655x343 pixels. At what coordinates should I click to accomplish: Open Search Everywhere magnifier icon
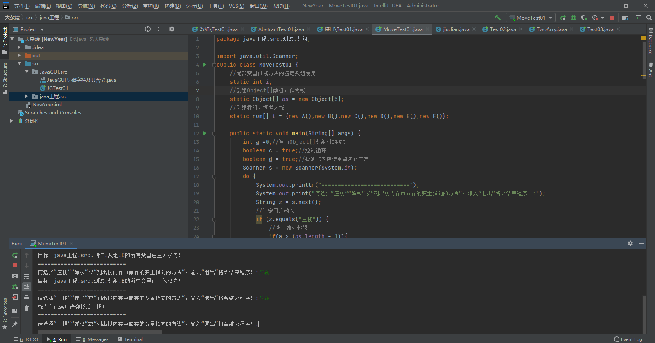pyautogui.click(x=649, y=18)
